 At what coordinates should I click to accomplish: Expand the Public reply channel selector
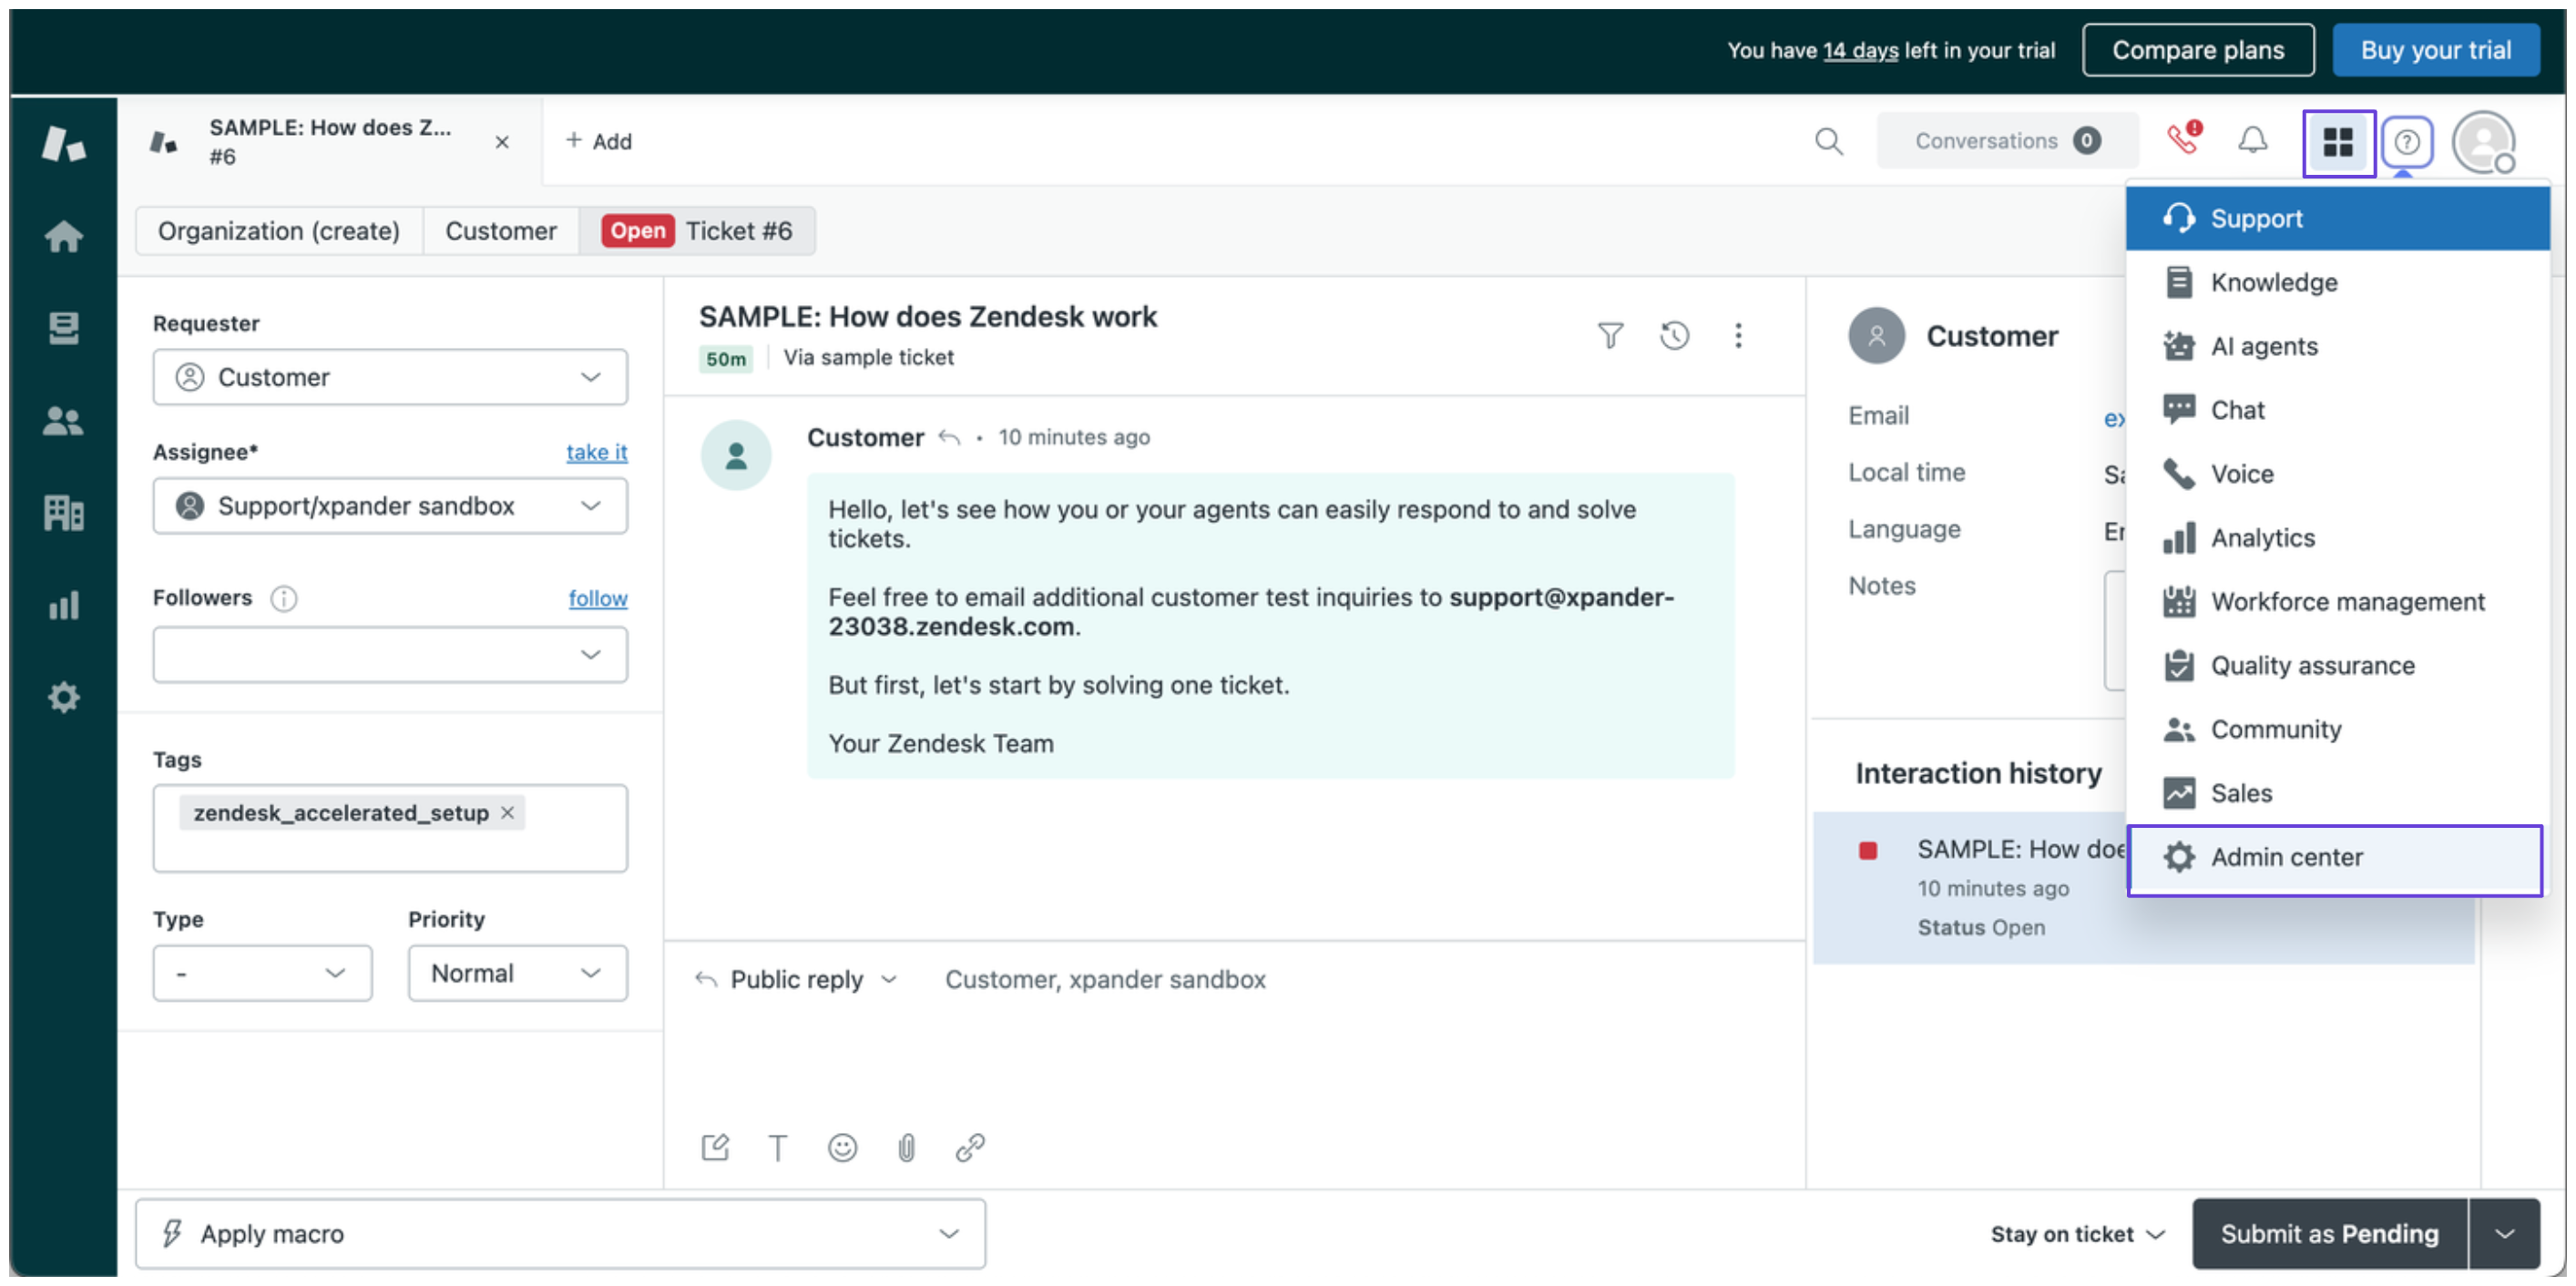pos(797,979)
